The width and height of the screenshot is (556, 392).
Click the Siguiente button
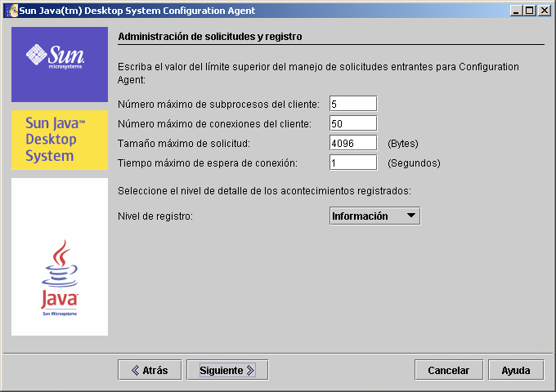(227, 370)
